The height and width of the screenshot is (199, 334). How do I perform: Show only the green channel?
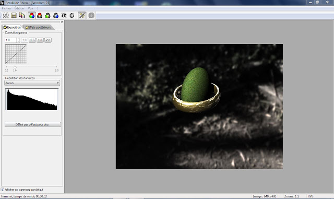tap(47, 16)
